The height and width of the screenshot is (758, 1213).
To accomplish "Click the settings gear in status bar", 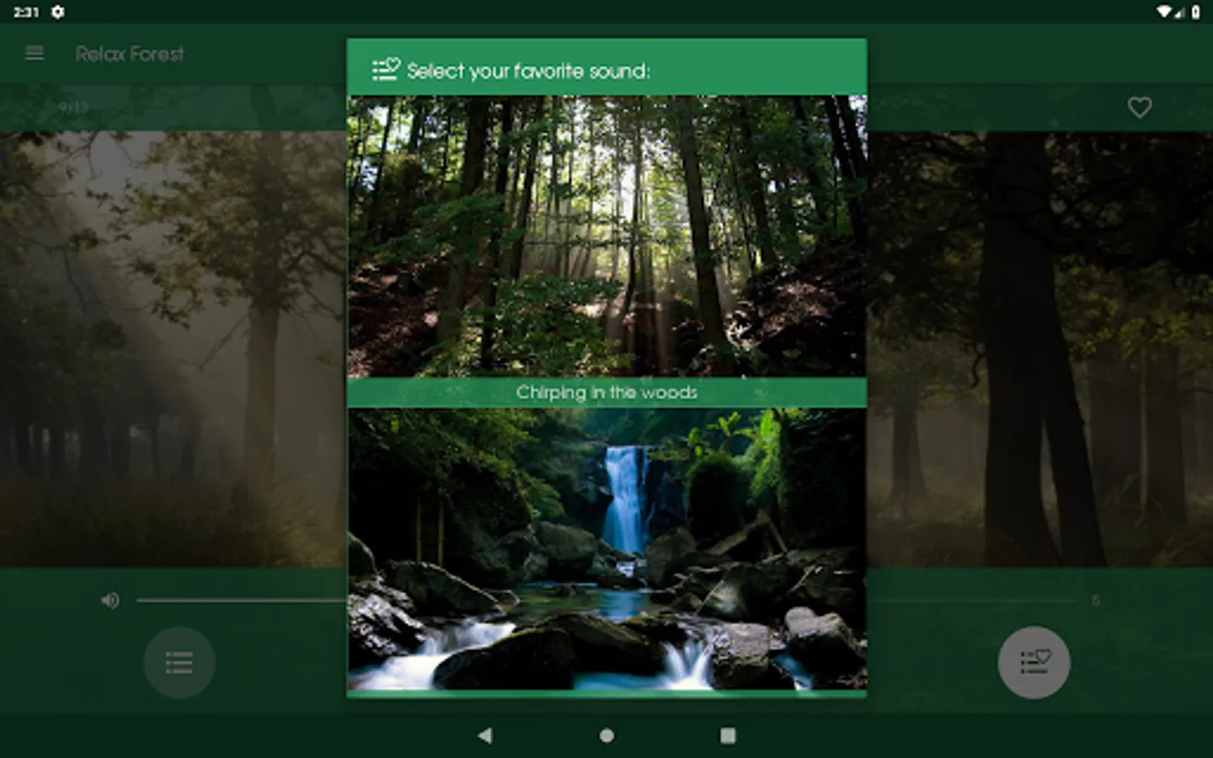I will tap(57, 12).
